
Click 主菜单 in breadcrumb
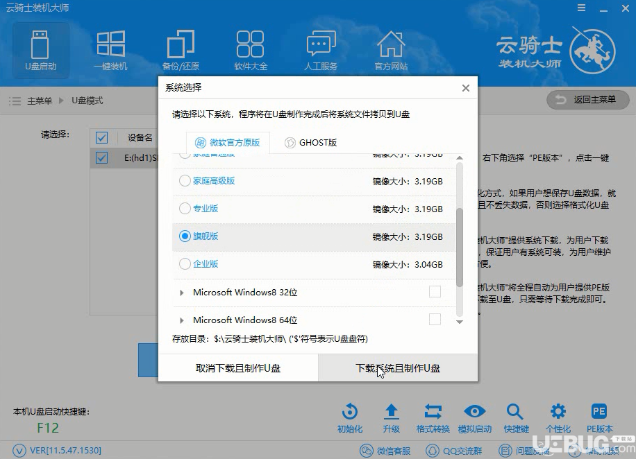tap(40, 101)
